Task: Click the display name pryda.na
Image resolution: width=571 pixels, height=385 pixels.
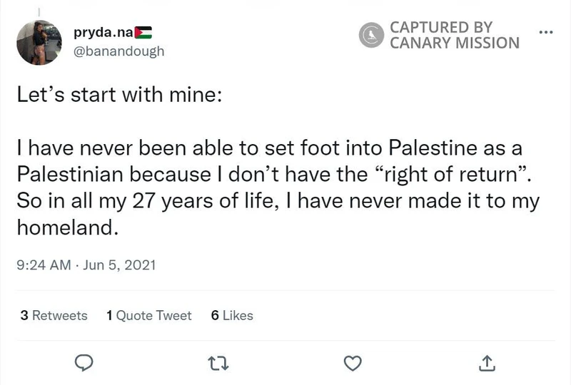Action: (x=103, y=33)
